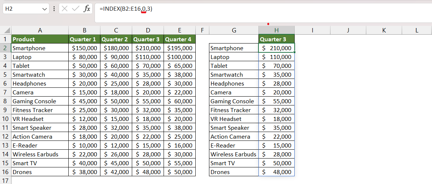Select Smartwatch in column G

click(234, 74)
